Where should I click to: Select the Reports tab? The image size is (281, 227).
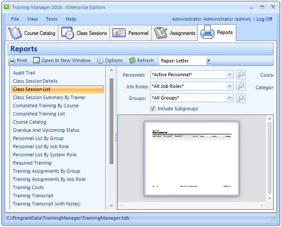coord(217,32)
